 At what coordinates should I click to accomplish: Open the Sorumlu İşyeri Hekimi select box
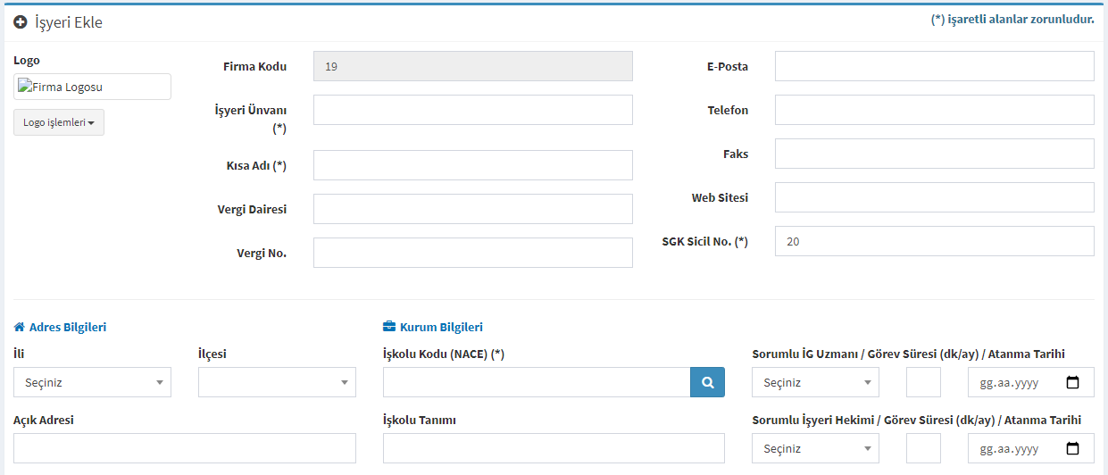click(816, 448)
